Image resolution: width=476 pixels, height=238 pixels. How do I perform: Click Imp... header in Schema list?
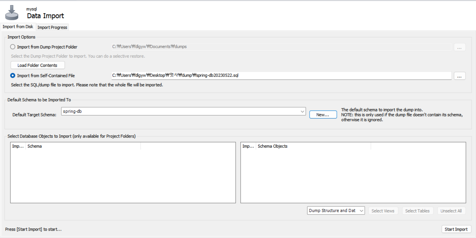[x=18, y=146]
